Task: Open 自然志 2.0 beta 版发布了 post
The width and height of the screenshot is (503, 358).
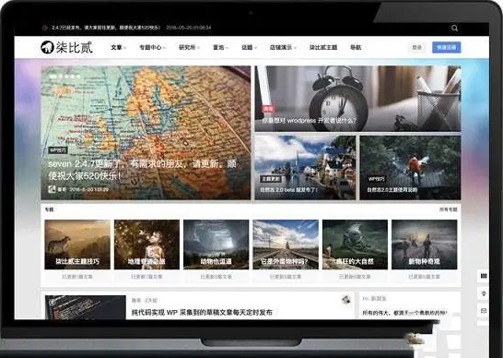Action: tap(288, 189)
